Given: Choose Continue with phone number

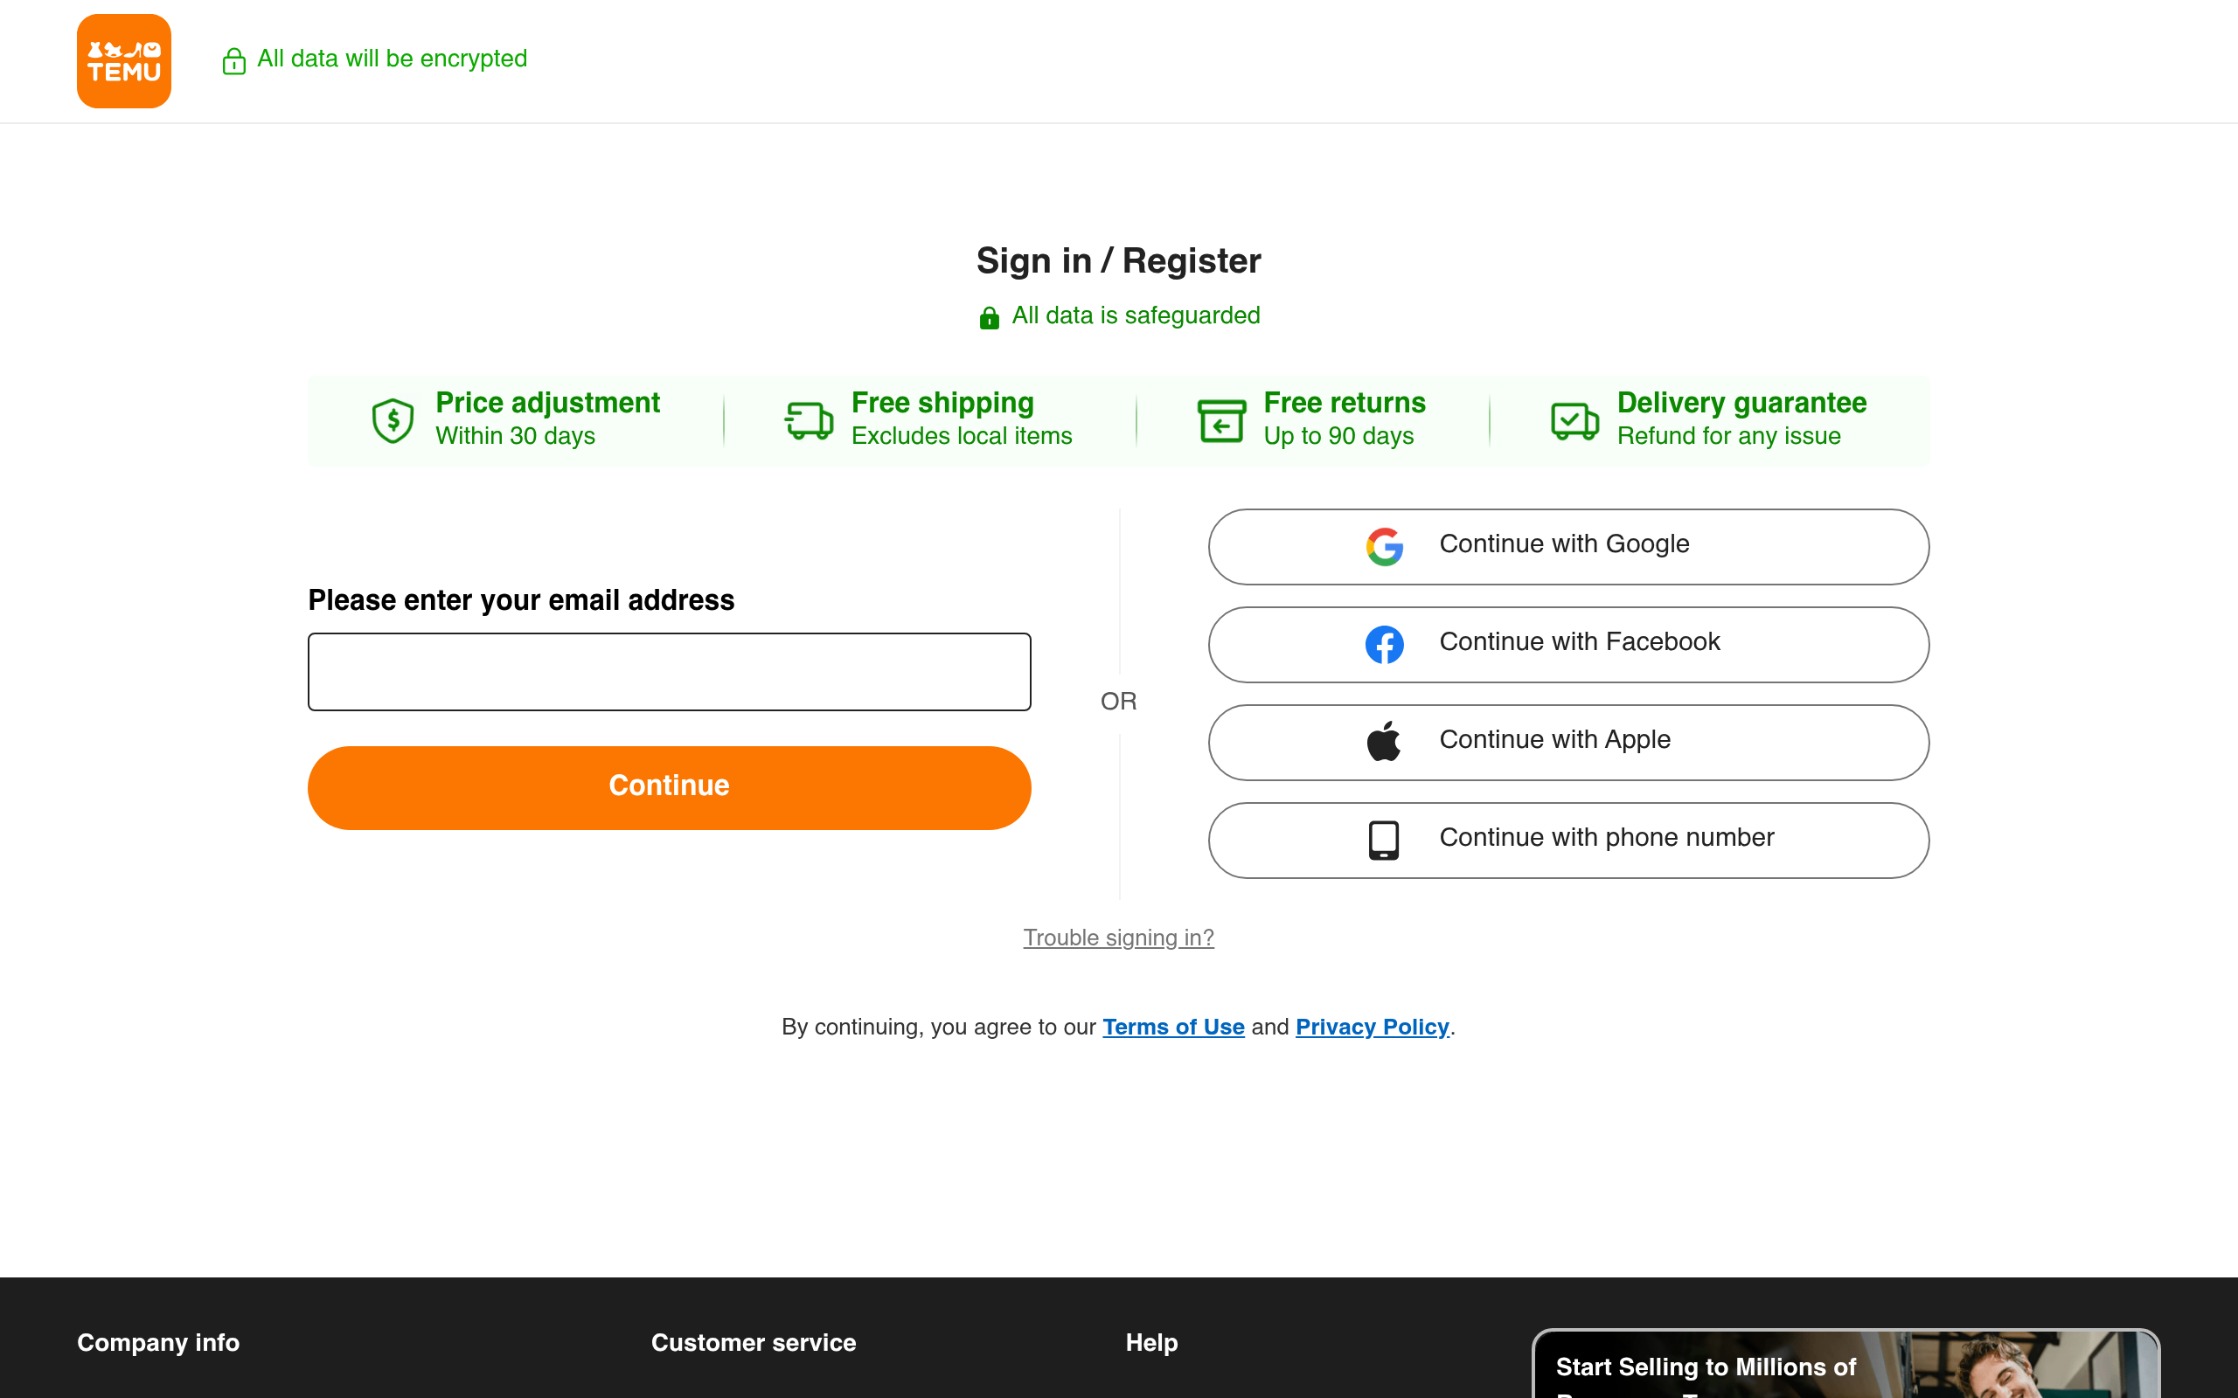Looking at the screenshot, I should point(1568,840).
